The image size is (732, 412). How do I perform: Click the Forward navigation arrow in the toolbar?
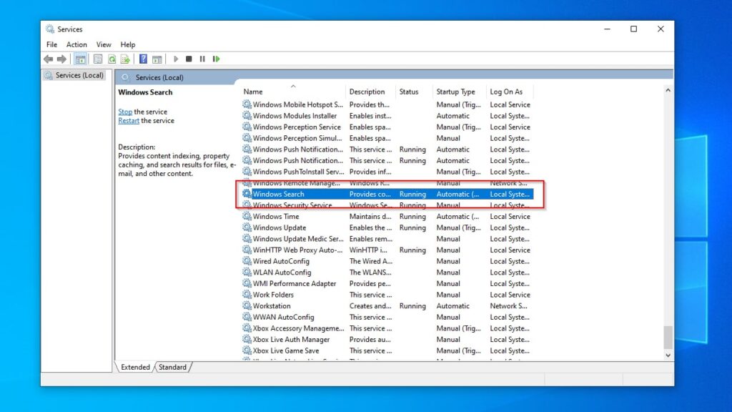click(x=64, y=59)
